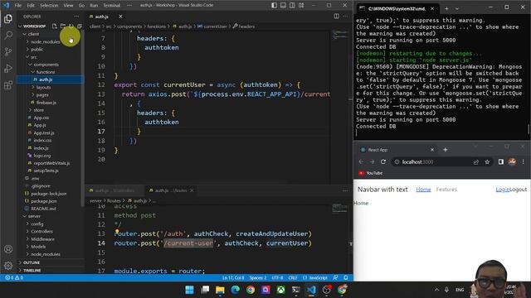Open the Explorer view in activity bar
531x298 pixels.
(8, 19)
